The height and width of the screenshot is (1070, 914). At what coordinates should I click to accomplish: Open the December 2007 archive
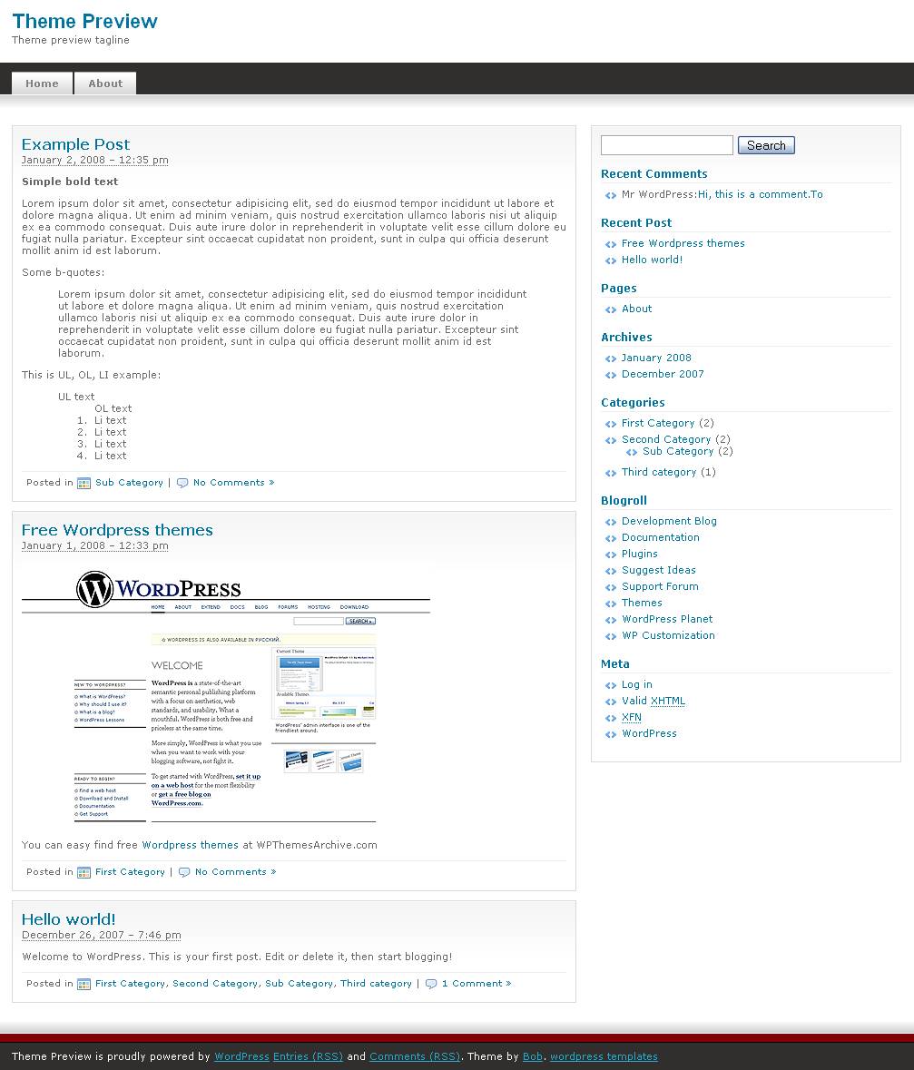pyautogui.click(x=663, y=374)
